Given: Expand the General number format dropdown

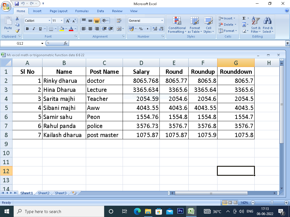Looking at the screenshot, I should pos(162,21).
